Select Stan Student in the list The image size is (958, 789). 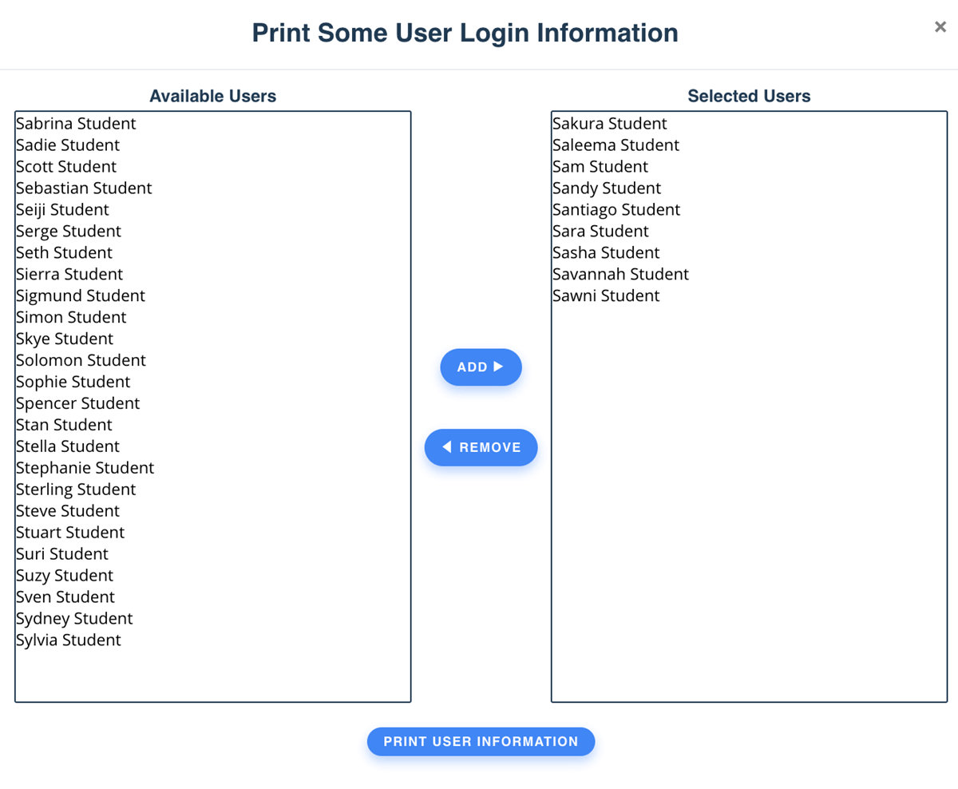tap(212, 426)
